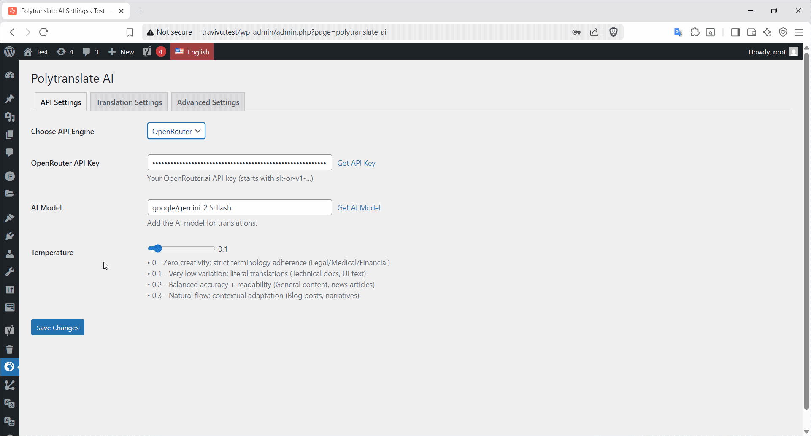
Task: Open the Elementor sidebar icon
Action: click(x=10, y=176)
